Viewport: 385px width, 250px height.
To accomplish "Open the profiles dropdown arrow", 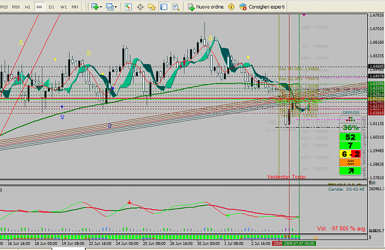I will point(116,7).
